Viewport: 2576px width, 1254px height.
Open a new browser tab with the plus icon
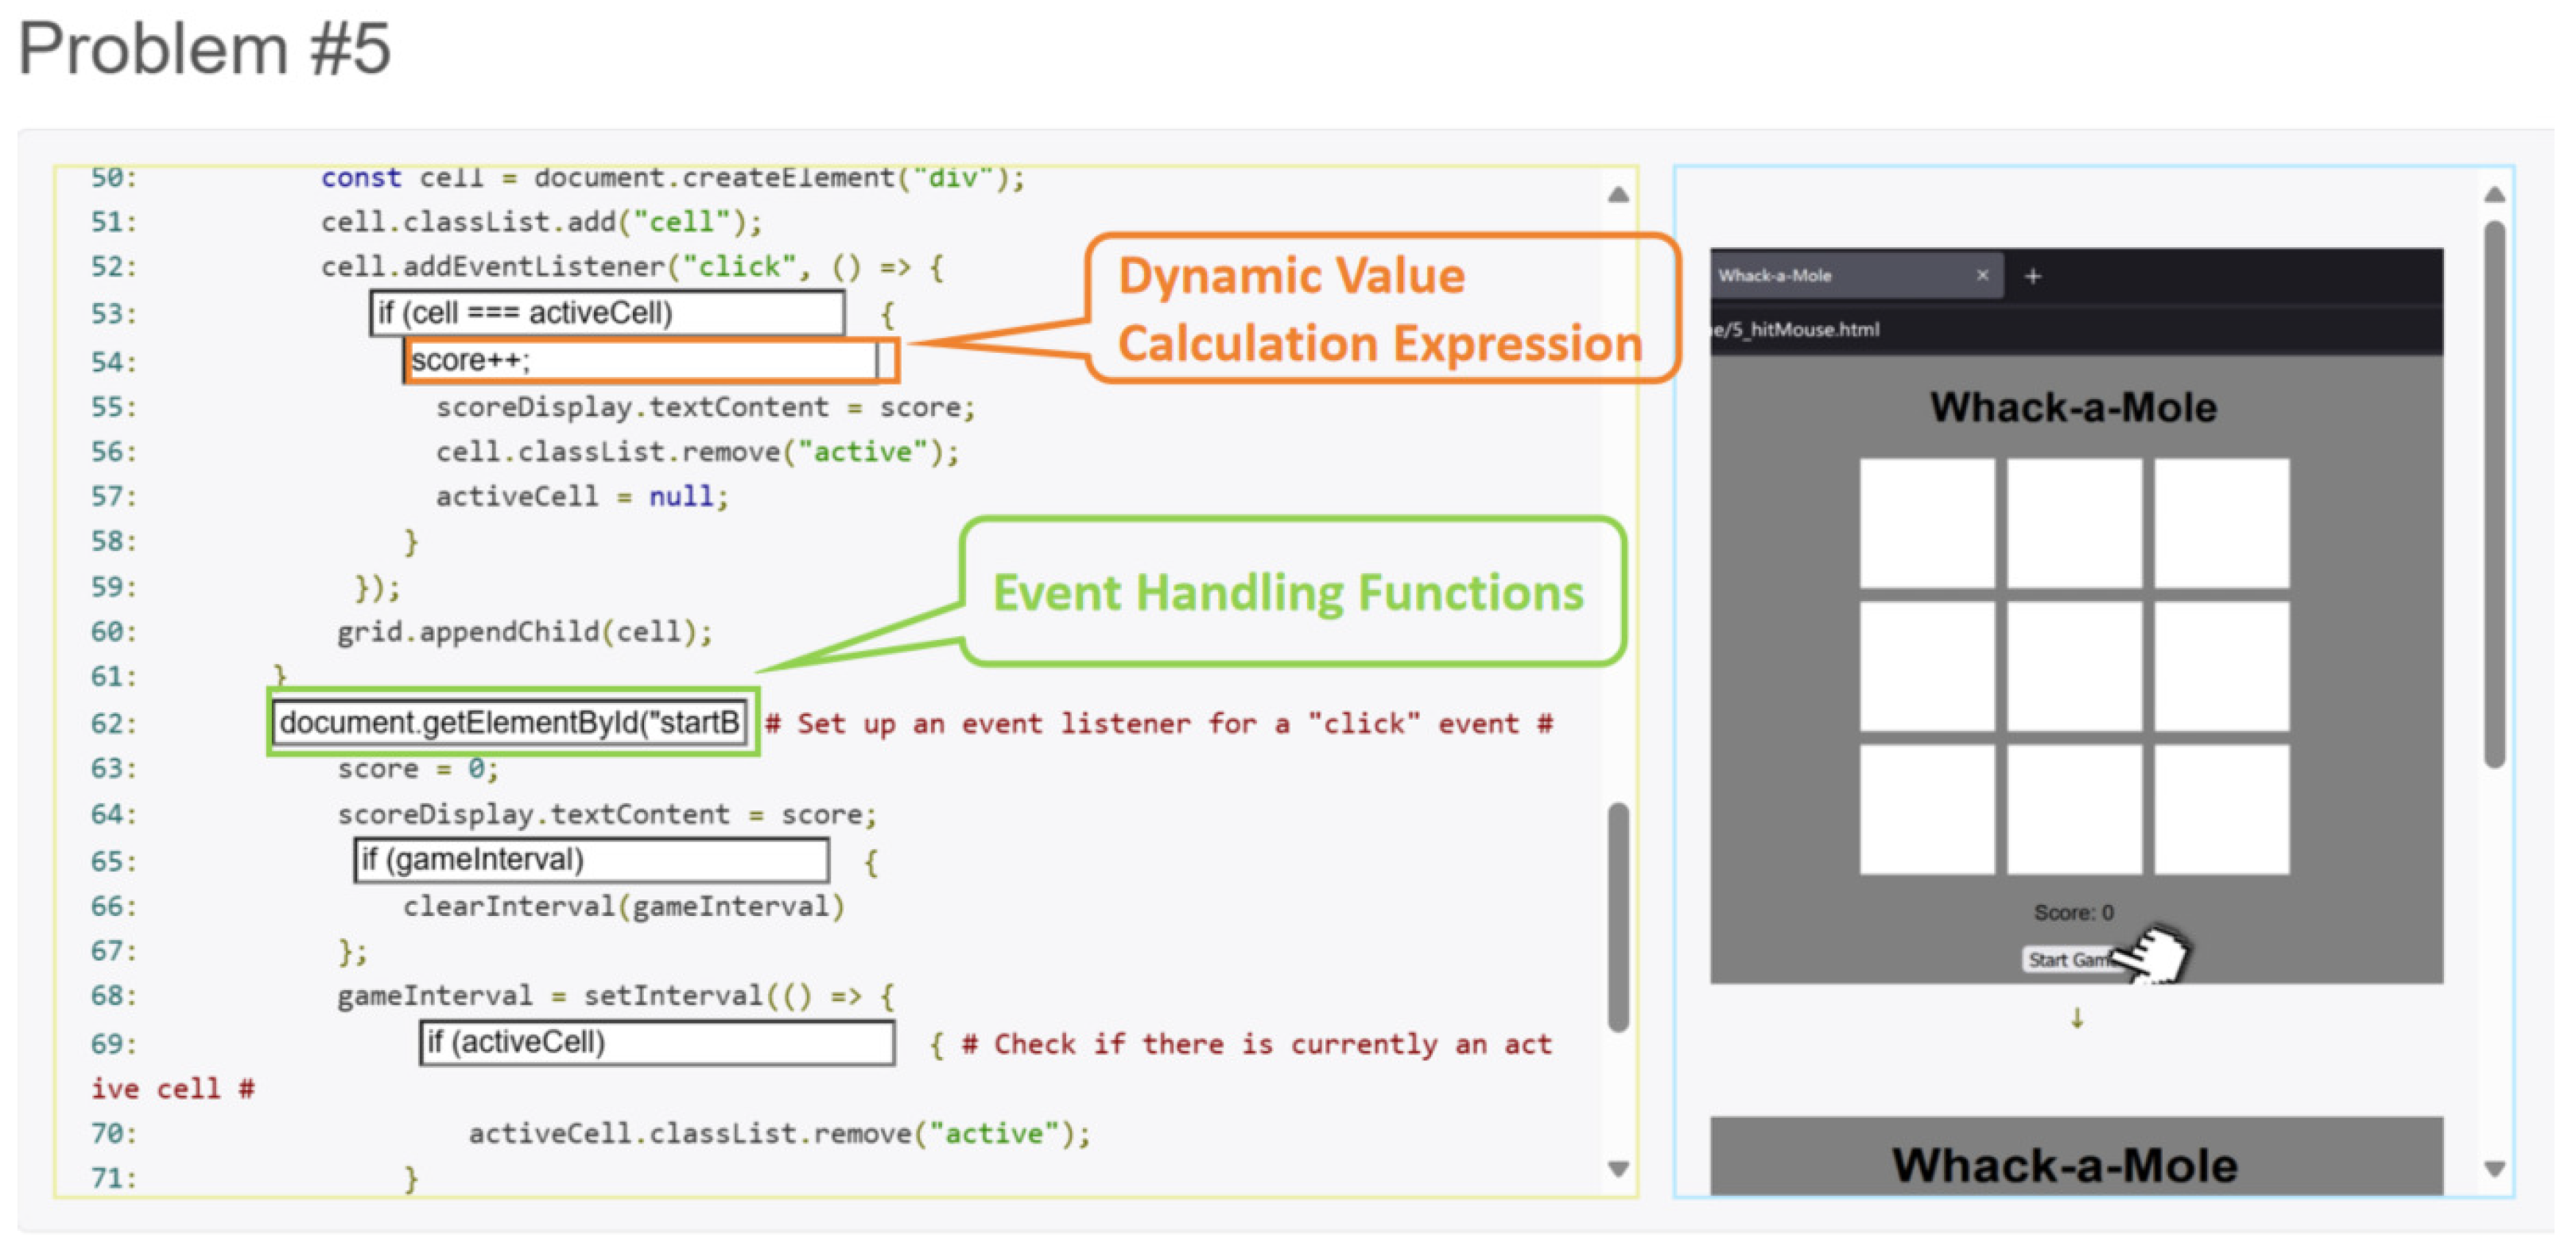2032,276
